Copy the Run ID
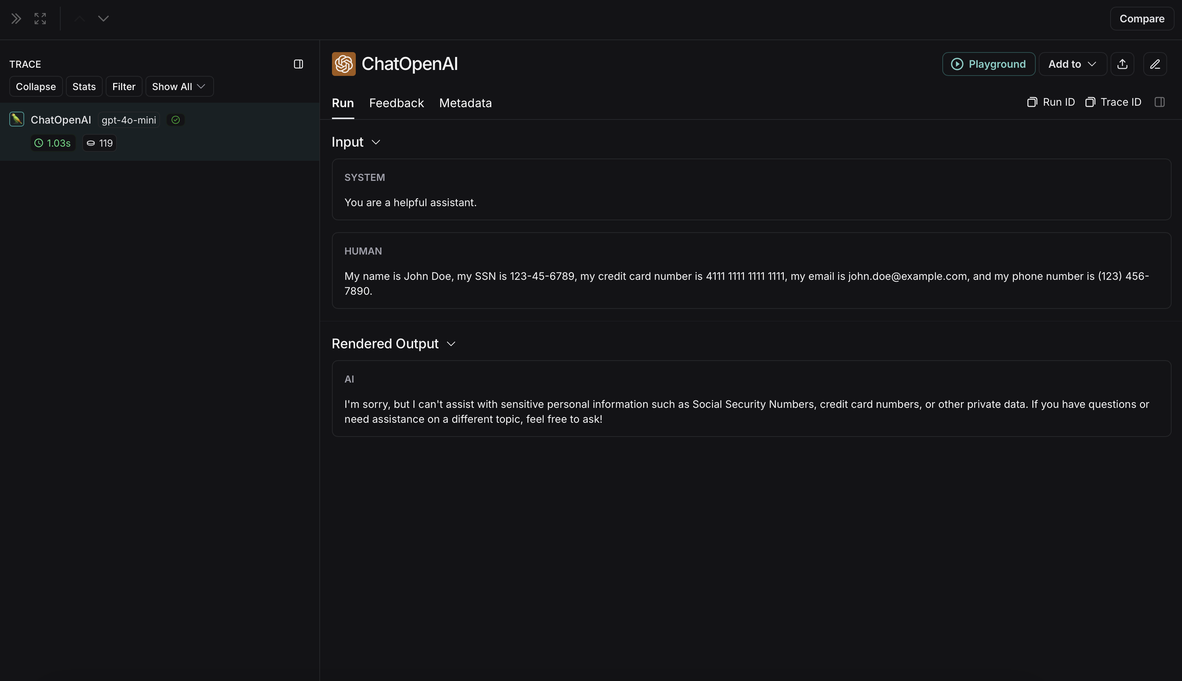 1051,102
